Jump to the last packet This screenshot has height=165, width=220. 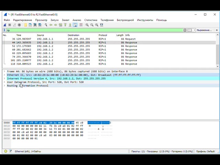(x=70, y=25)
